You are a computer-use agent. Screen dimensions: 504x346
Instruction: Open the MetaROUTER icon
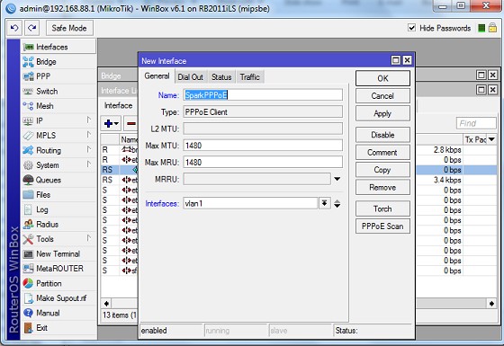click(x=28, y=269)
